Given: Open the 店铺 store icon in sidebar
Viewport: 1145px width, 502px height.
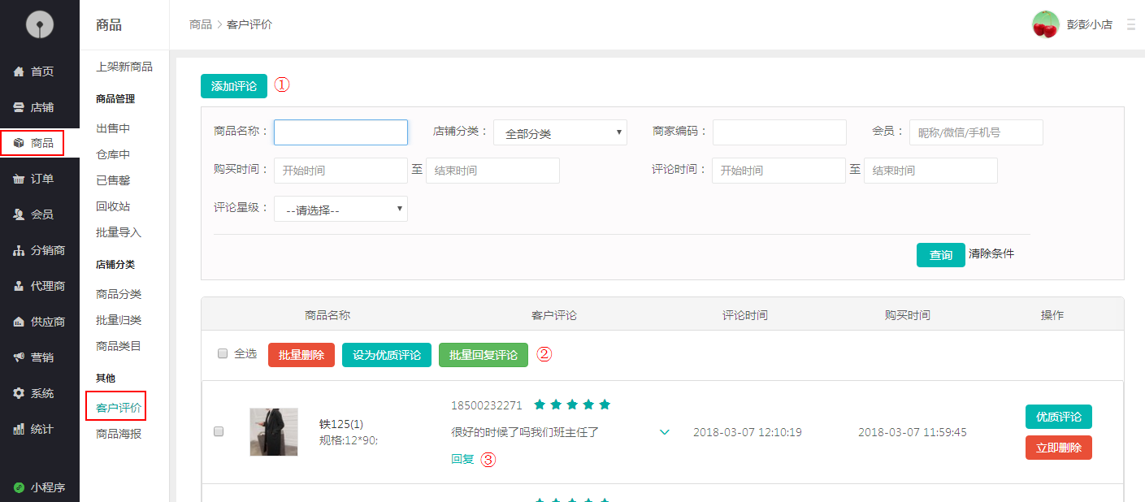Looking at the screenshot, I should (x=19, y=107).
